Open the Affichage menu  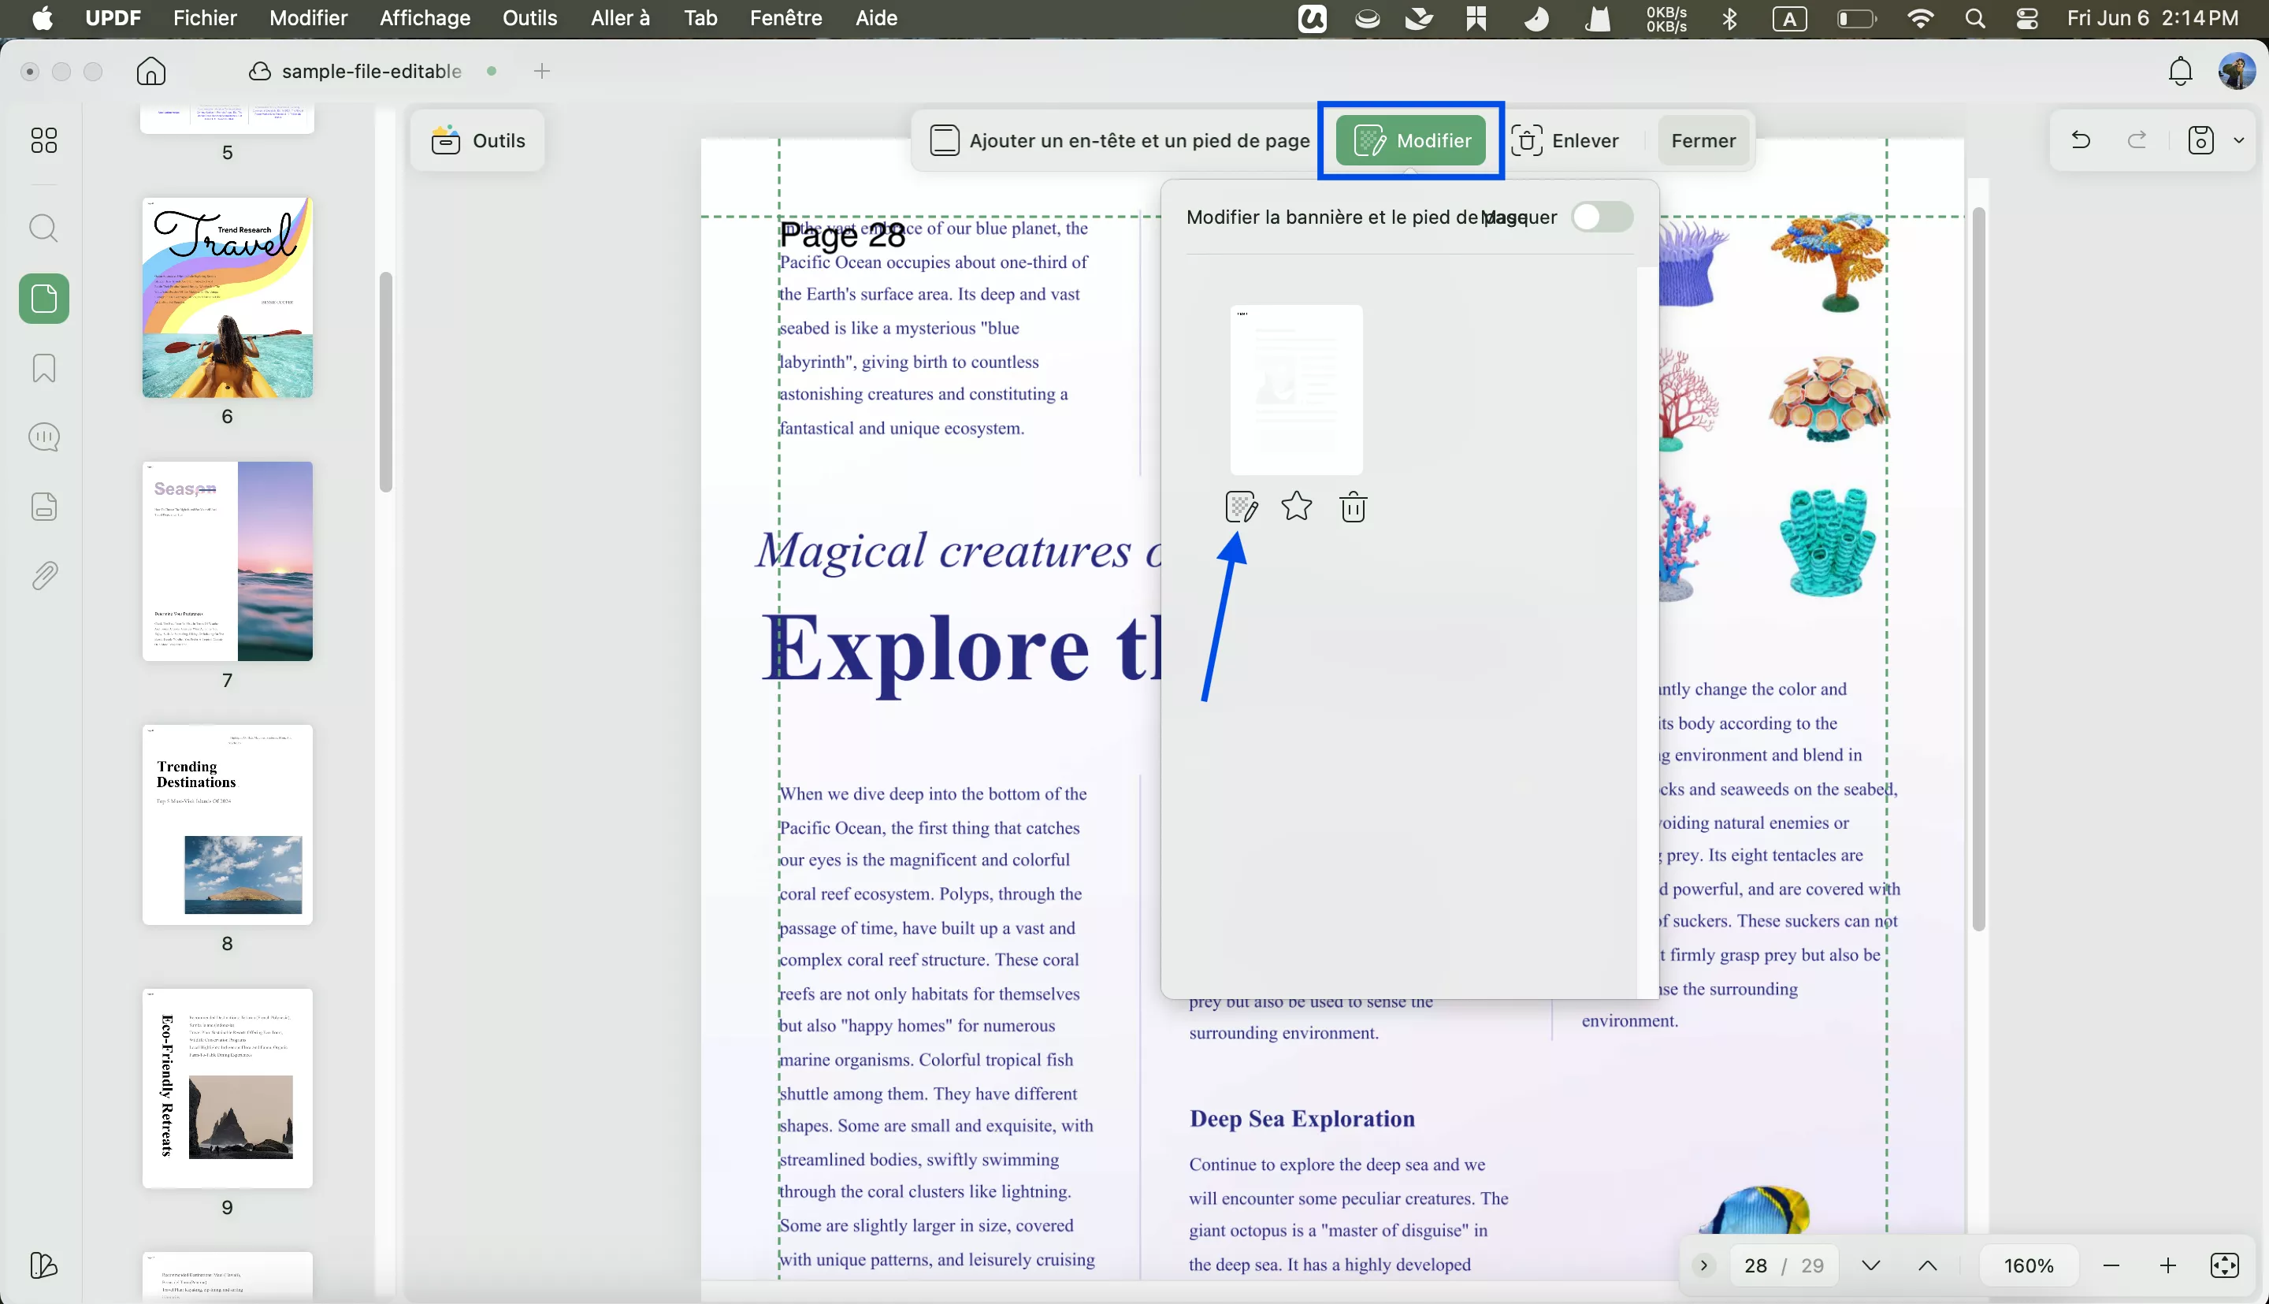425,18
